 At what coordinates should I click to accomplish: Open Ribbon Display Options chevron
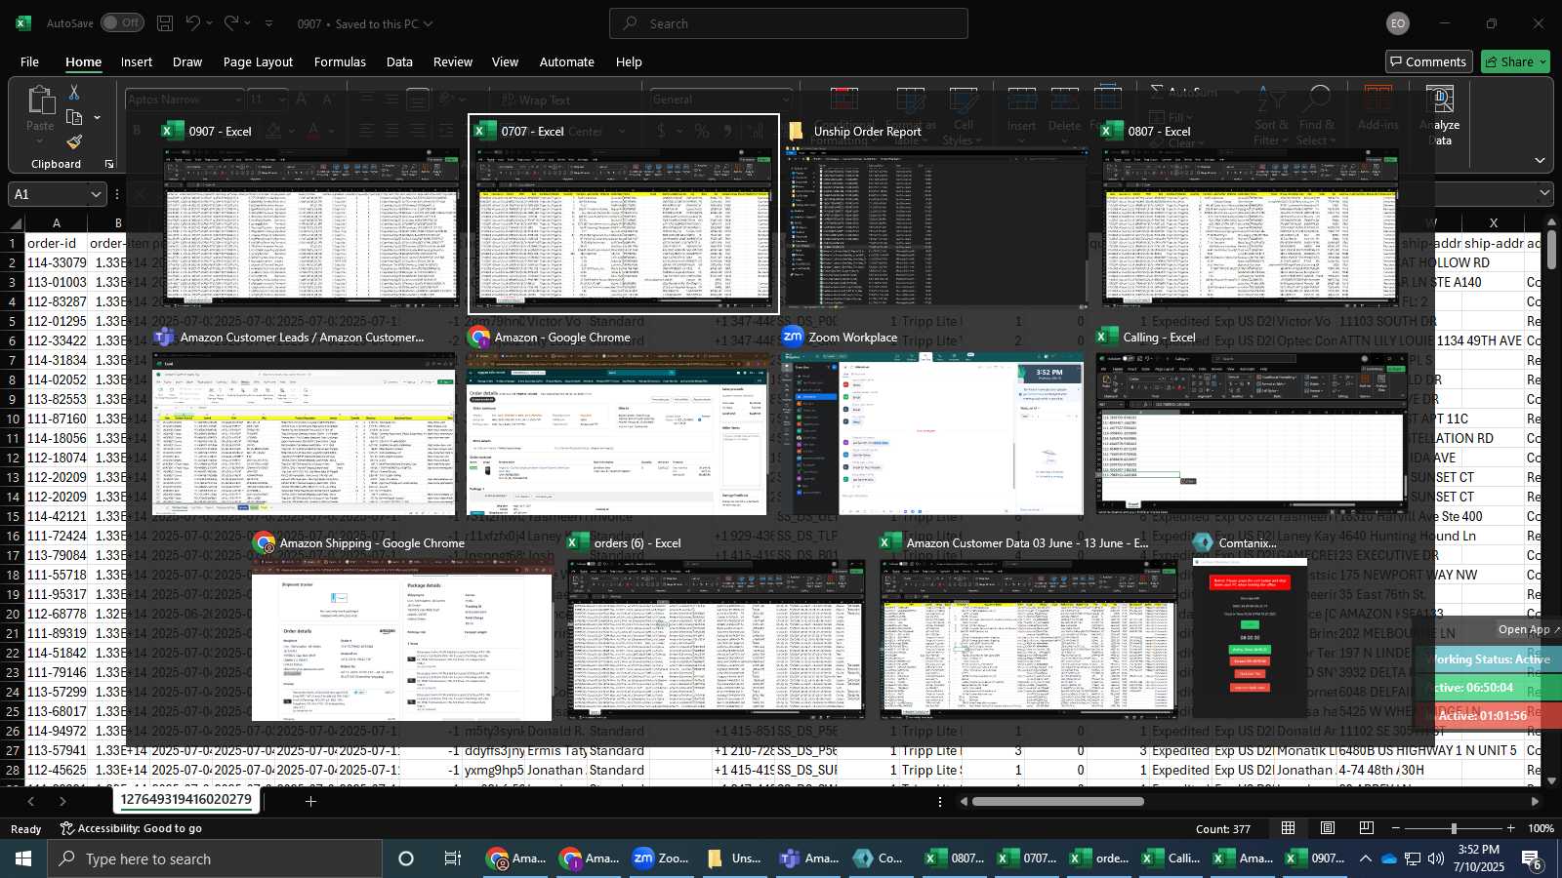(1540, 160)
